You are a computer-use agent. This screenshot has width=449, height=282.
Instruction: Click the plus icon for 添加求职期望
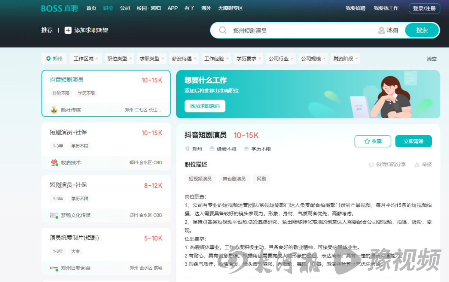pos(68,30)
